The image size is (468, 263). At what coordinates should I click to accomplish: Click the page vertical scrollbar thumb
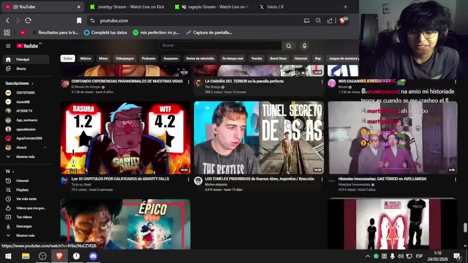[x=465, y=227]
